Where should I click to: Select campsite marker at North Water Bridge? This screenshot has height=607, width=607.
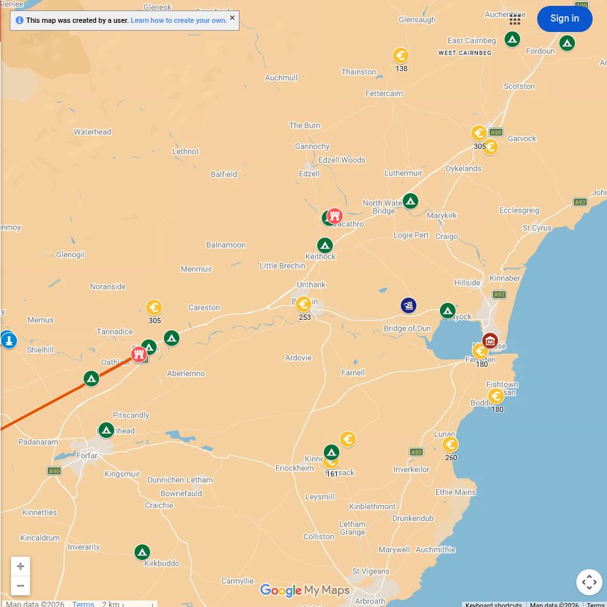pyautogui.click(x=411, y=201)
